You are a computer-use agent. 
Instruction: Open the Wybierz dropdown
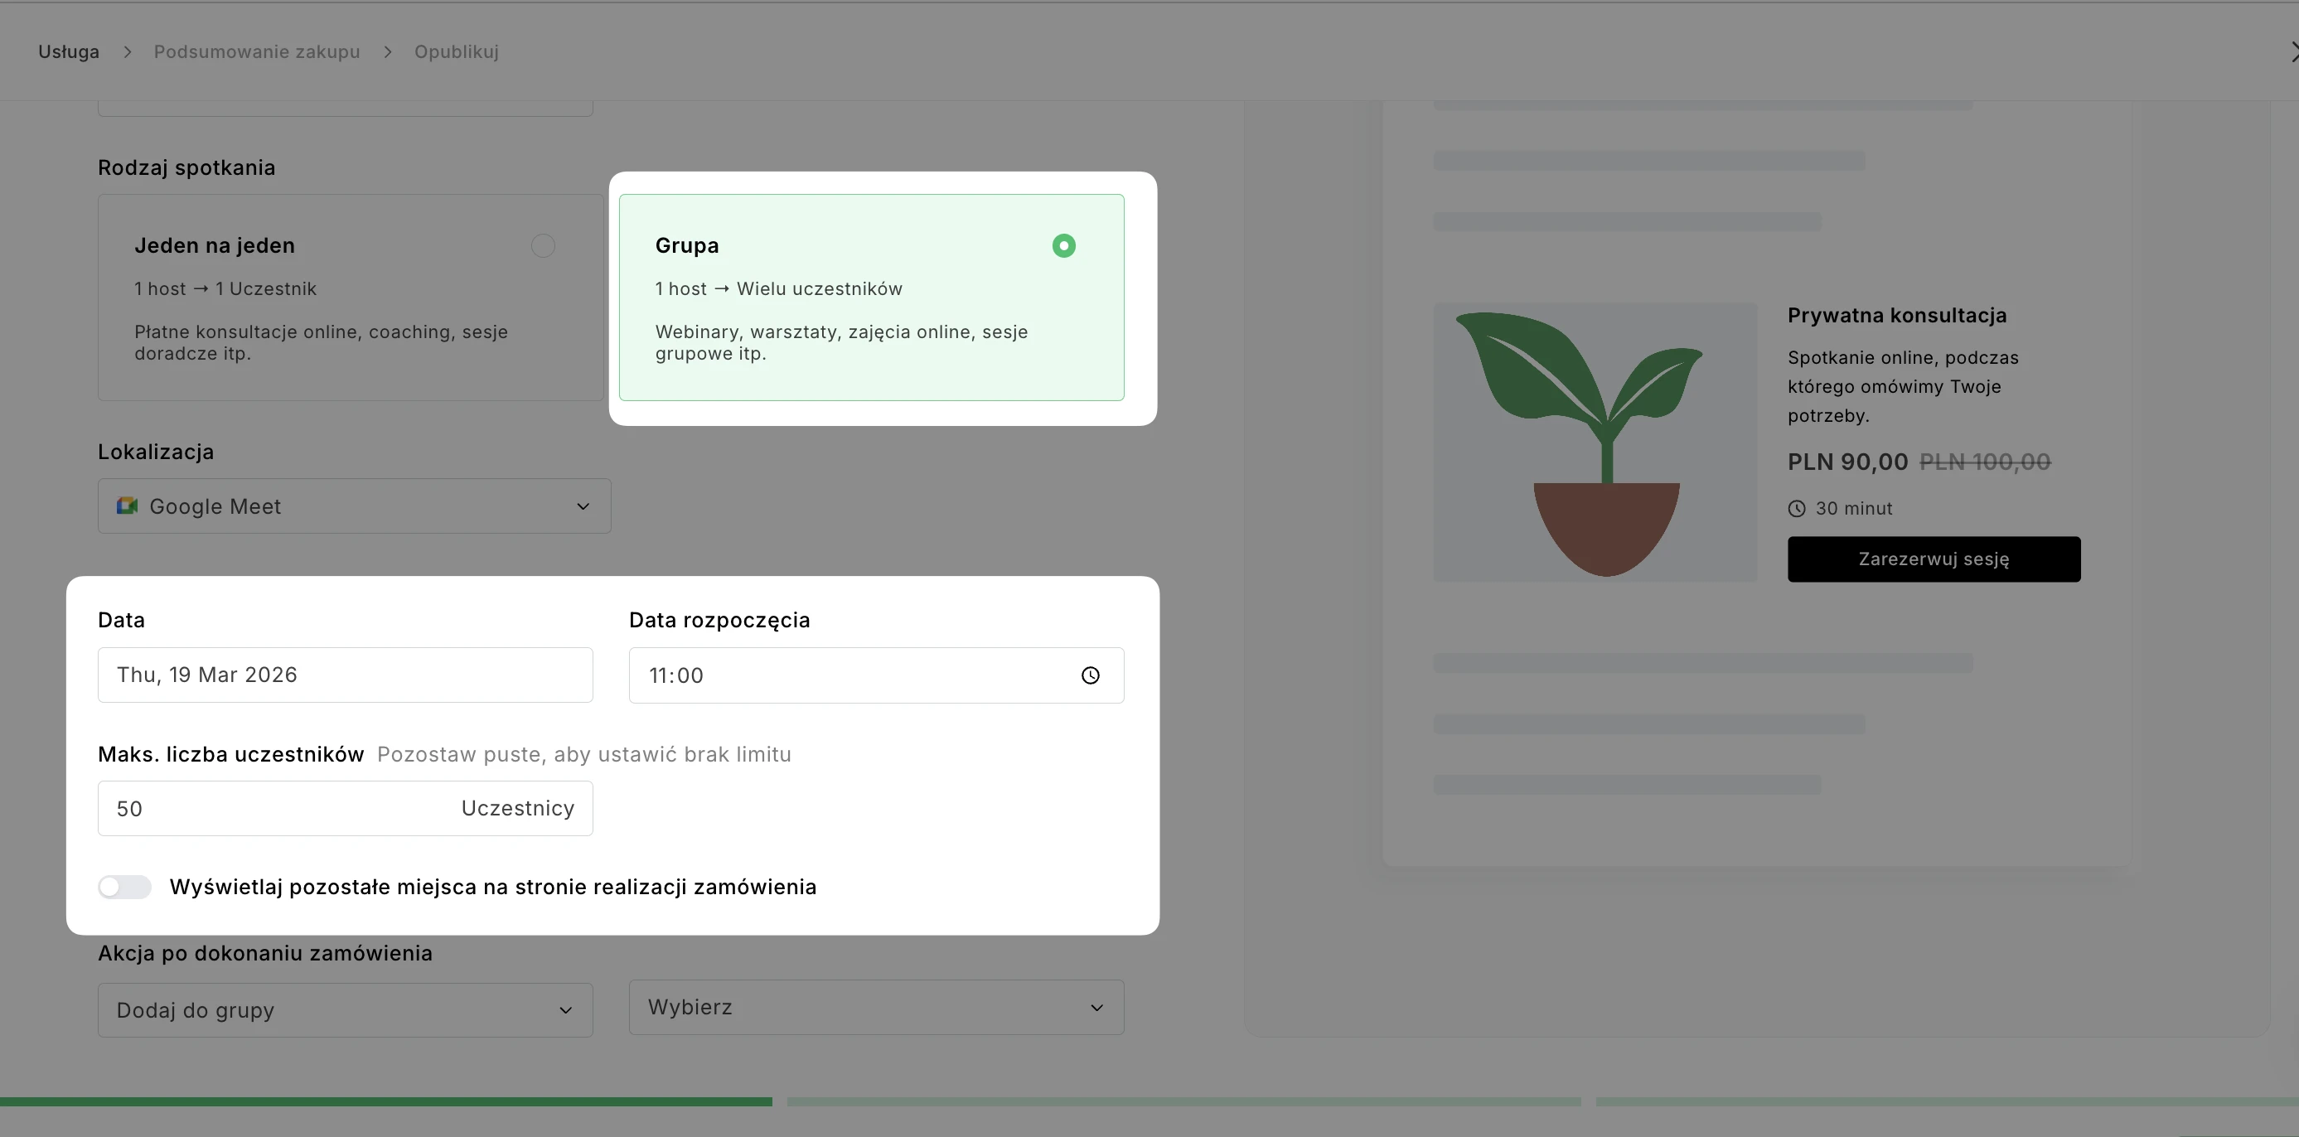point(875,1007)
